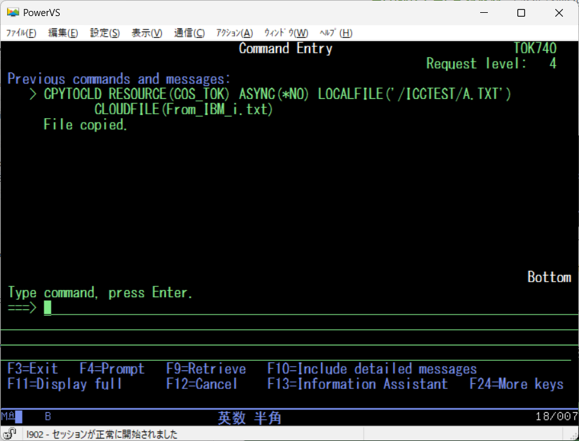Open the 編集(E) menu
This screenshot has height=441, width=579.
(63, 33)
